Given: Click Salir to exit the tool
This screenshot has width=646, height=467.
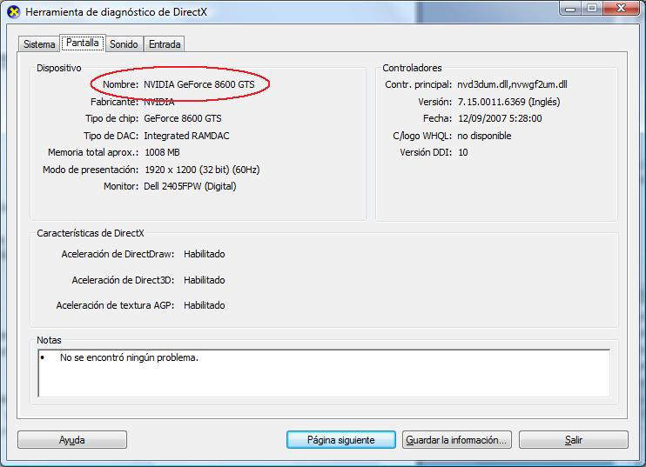Looking at the screenshot, I should click(x=574, y=440).
